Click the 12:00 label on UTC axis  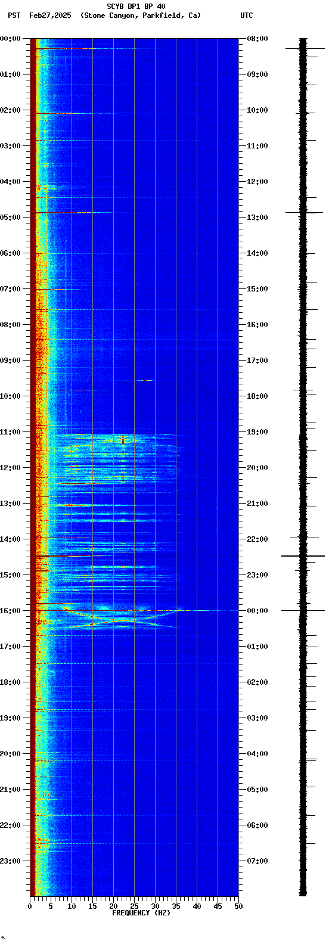[257, 182]
